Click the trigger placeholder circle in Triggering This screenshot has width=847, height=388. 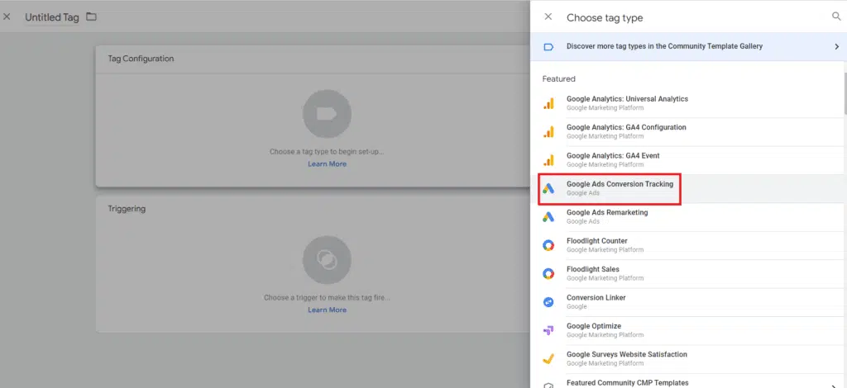[327, 260]
